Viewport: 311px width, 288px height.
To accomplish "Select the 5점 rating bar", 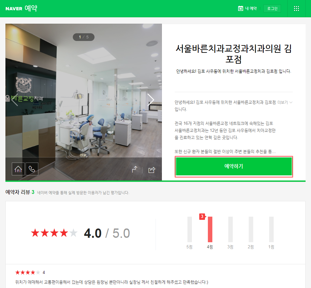I will tap(190, 229).
